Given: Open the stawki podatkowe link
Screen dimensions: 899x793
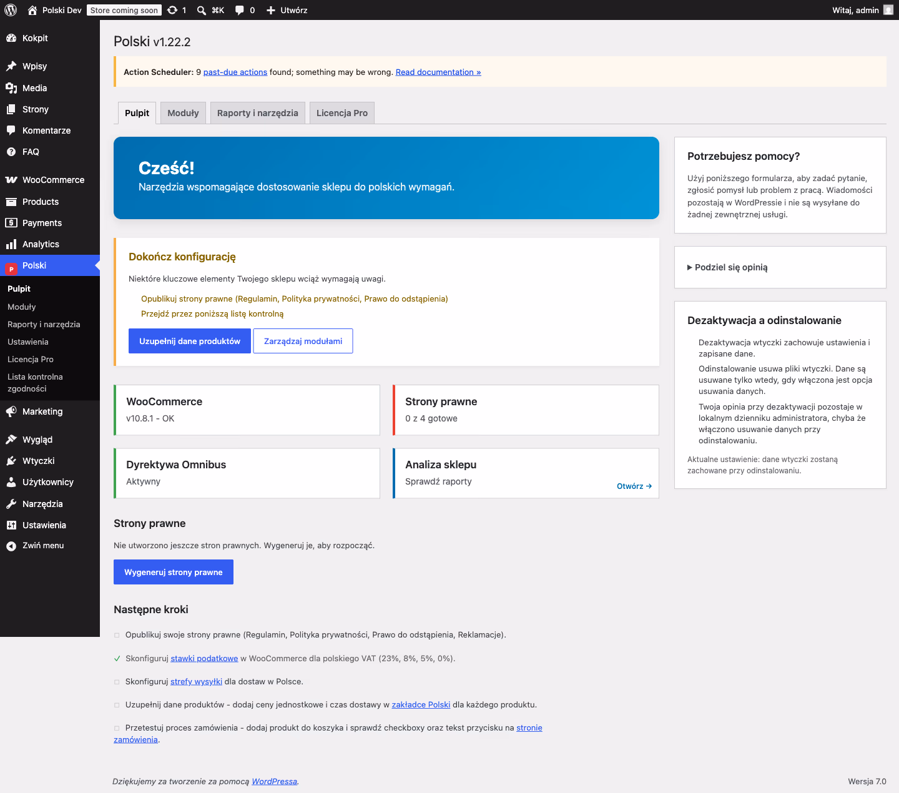Looking at the screenshot, I should 204,659.
